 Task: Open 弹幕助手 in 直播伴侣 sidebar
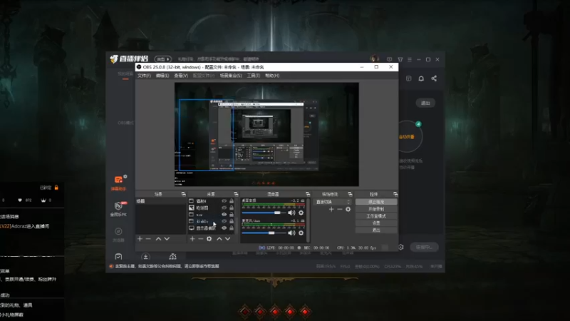click(x=118, y=183)
